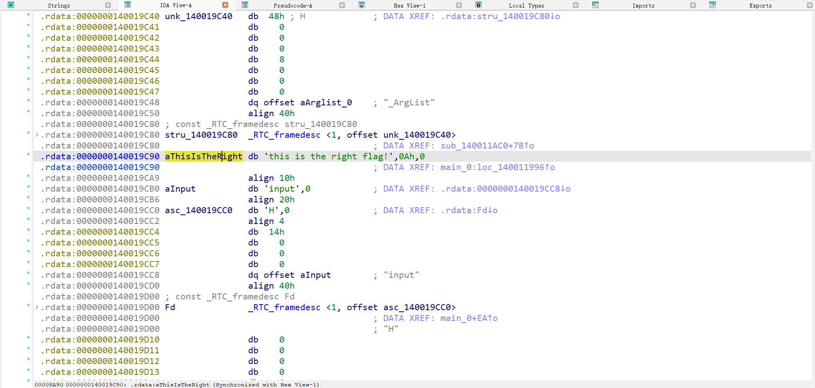Toggle breakpoint dot at address 140019C90

(28, 154)
